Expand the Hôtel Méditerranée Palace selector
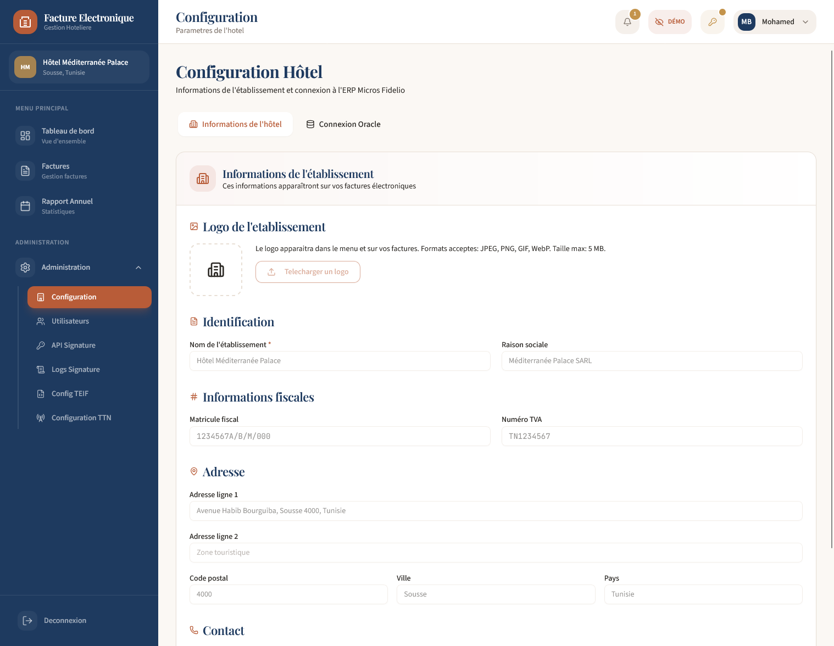Screen dimensions: 834x646 coord(79,66)
